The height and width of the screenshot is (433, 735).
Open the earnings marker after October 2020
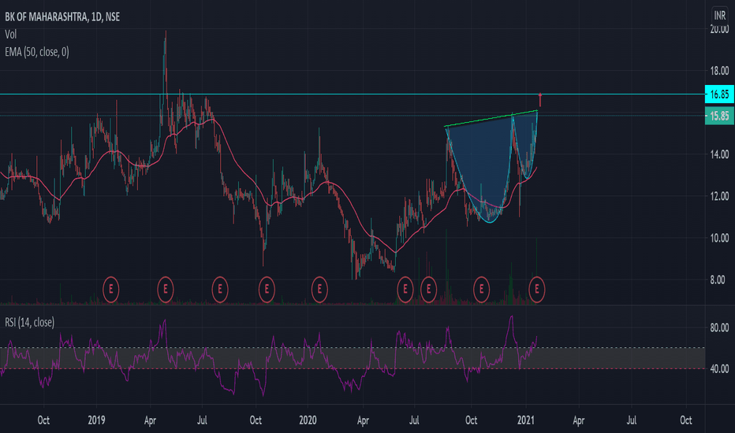pos(481,290)
